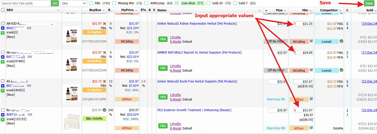Viewport: 377px width, 134px height.
Task: Click the blue plus icon in Kidney Rejuvenator row
Action: point(3,28)
